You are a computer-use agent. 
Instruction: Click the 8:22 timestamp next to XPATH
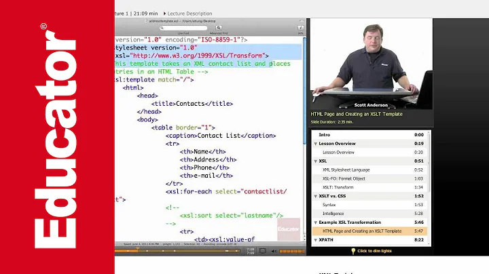(419, 240)
